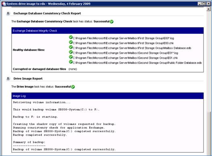Select the Public Folder Database.edb file path

[x=137, y=63]
